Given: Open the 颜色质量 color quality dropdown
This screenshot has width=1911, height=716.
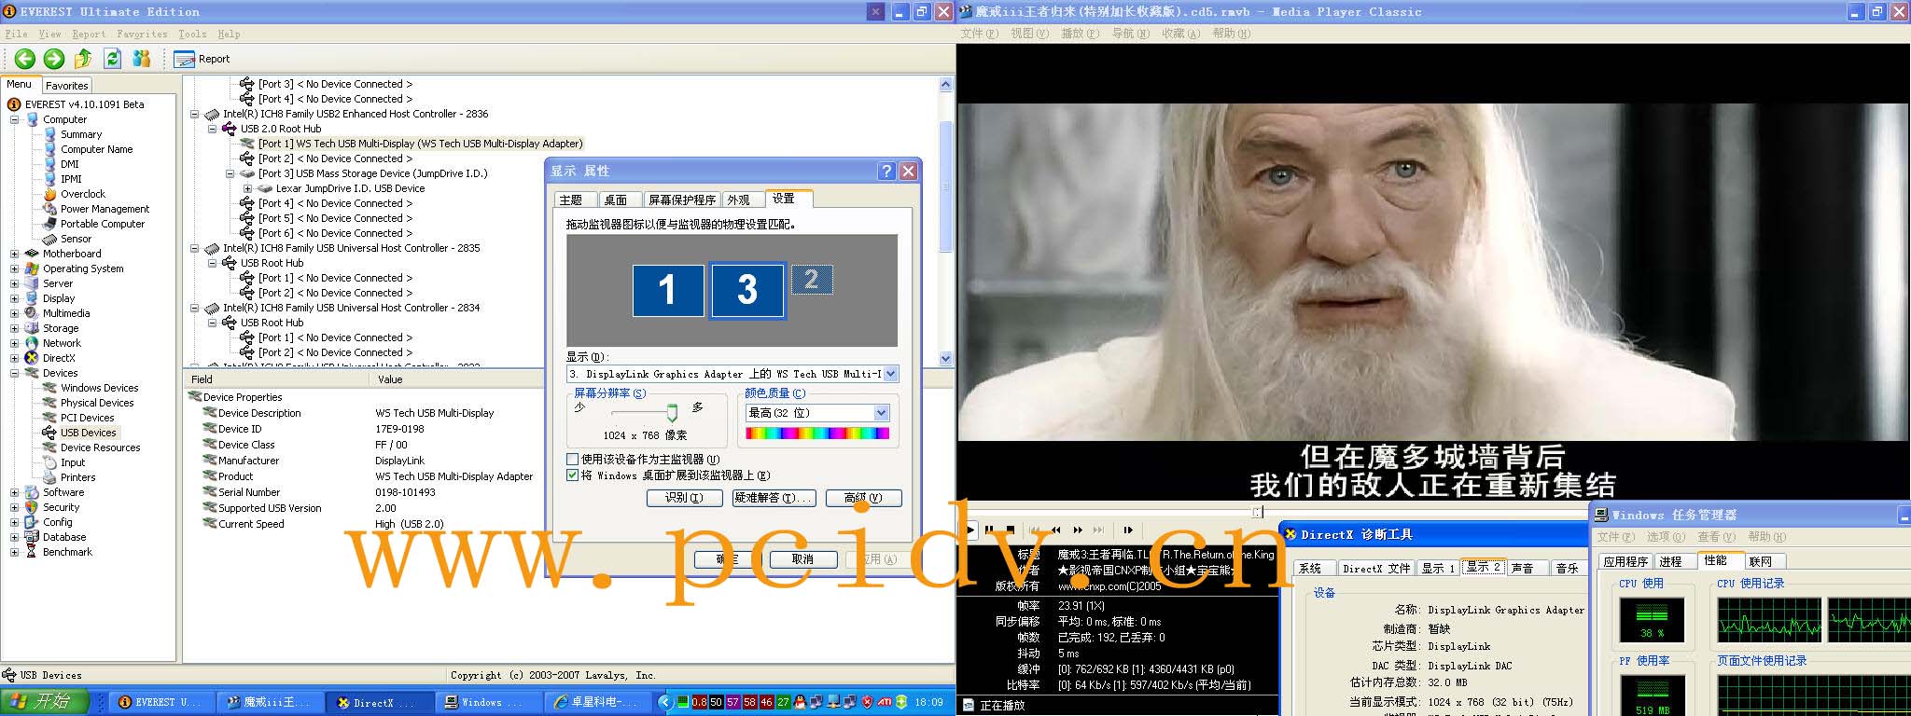Looking at the screenshot, I should click(x=881, y=412).
